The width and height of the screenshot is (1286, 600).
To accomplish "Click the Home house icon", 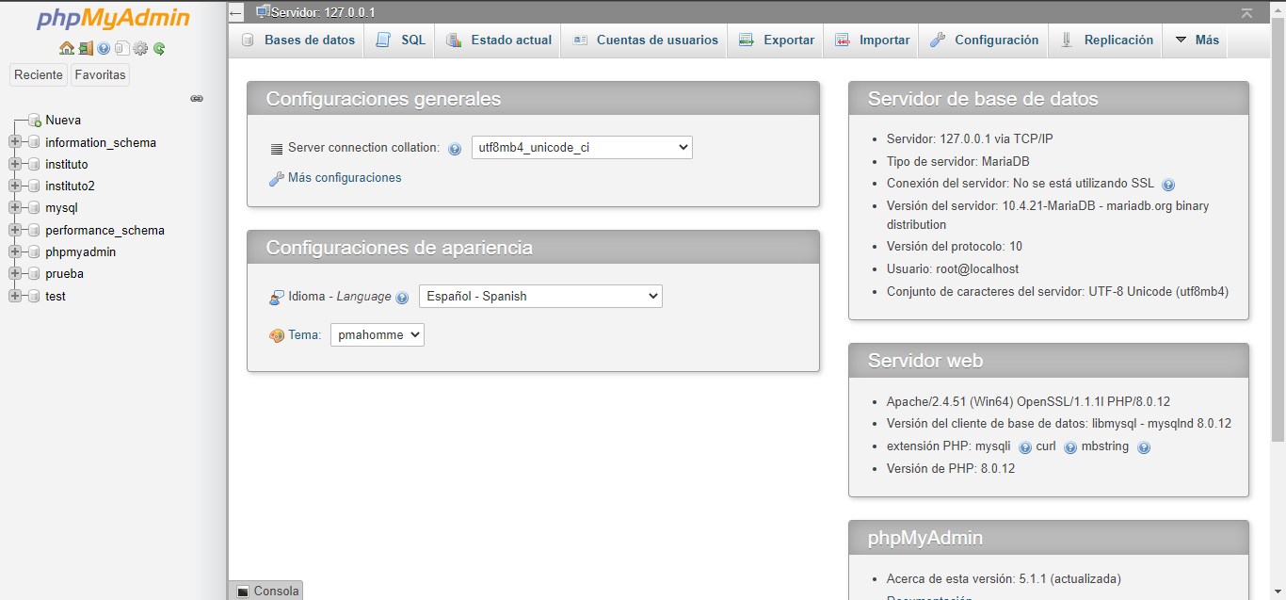I will (x=67, y=48).
